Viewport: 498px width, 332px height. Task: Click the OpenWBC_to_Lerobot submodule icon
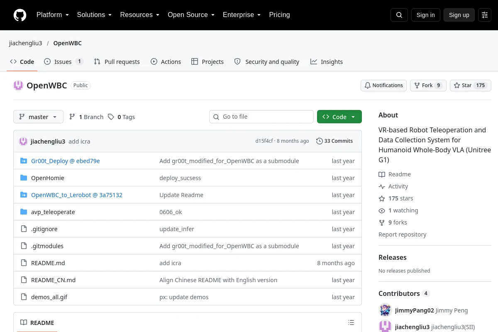[x=24, y=195]
